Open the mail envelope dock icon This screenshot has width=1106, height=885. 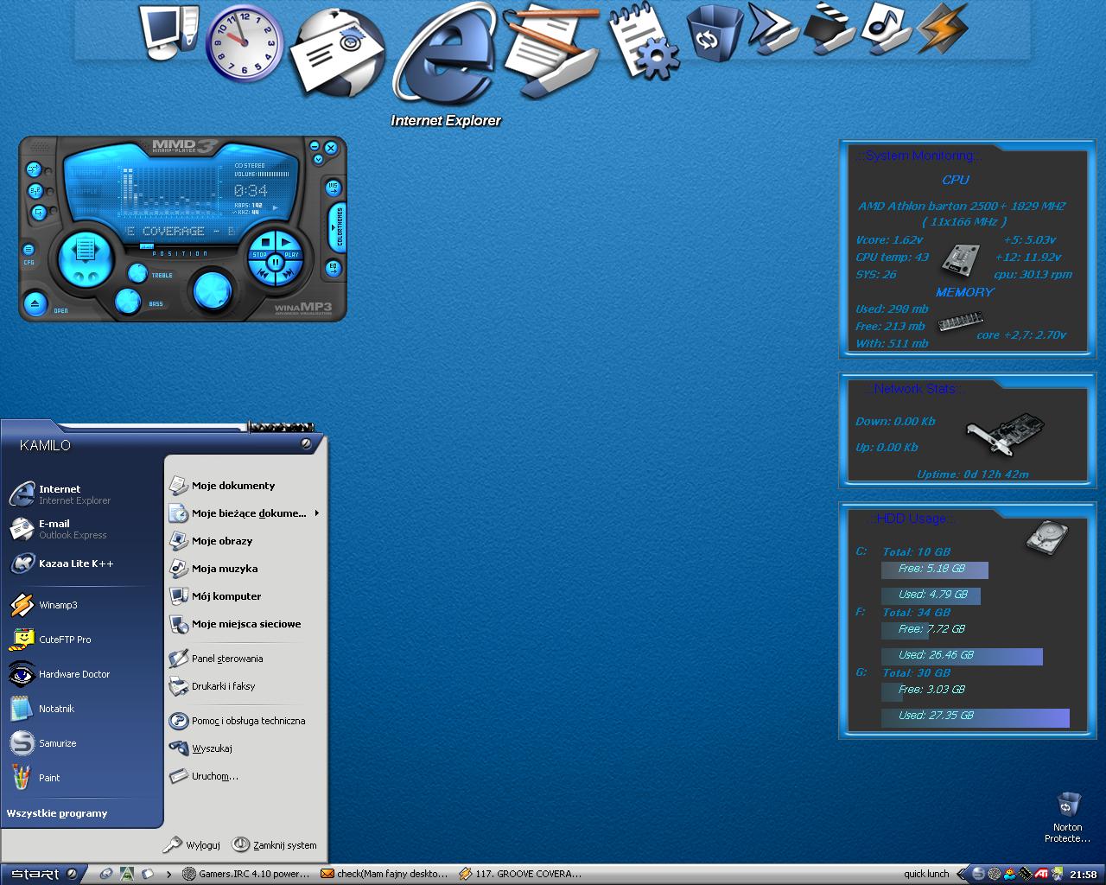click(336, 54)
